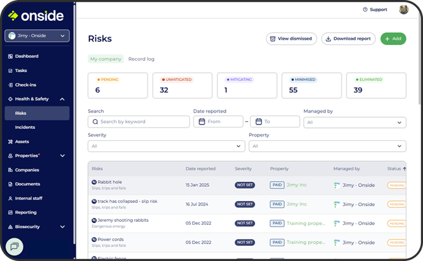Select the Mitigating count card
The width and height of the screenshot is (423, 261).
coord(247,85)
